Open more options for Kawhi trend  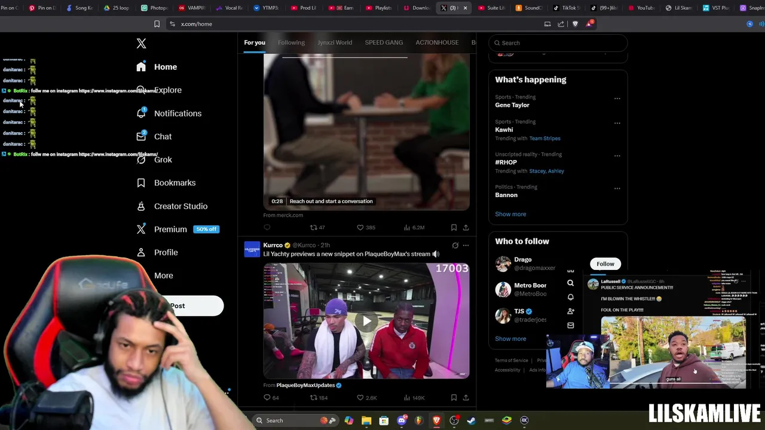617,123
